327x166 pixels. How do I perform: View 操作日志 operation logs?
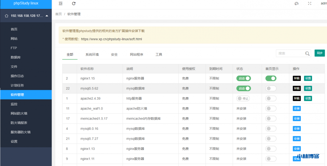[16, 76]
